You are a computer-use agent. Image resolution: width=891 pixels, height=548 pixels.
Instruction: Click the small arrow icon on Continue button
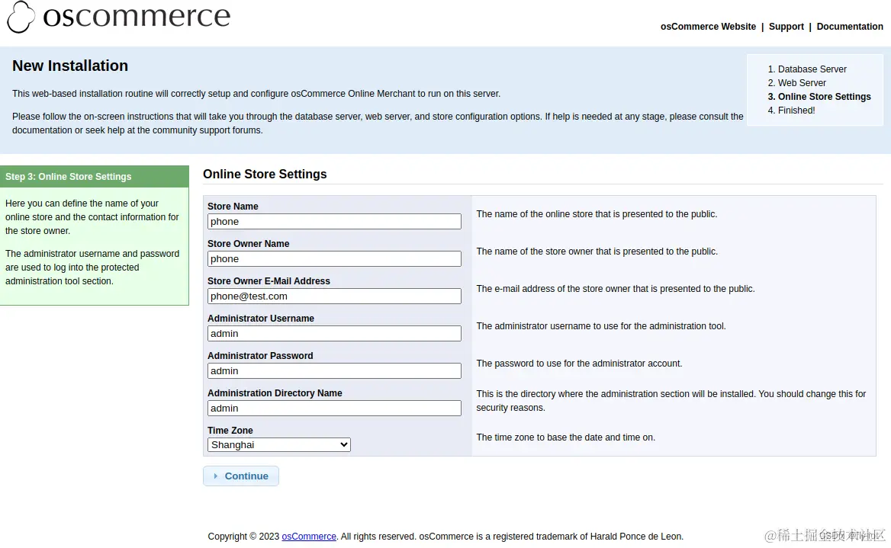tap(215, 476)
